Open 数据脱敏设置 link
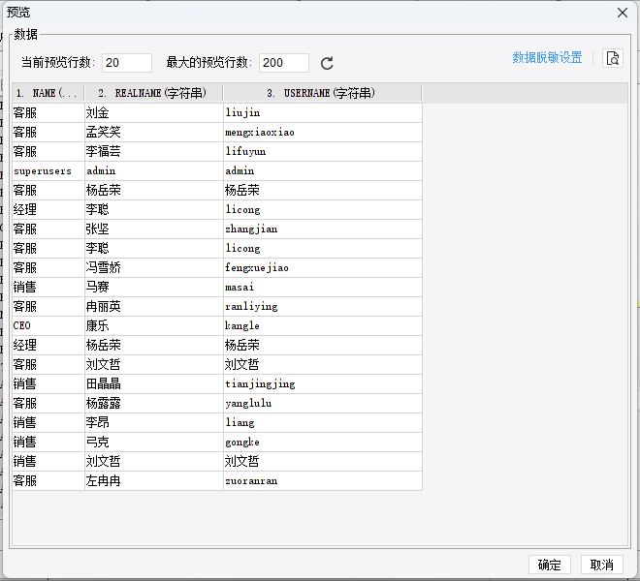This screenshot has width=640, height=581. (547, 57)
